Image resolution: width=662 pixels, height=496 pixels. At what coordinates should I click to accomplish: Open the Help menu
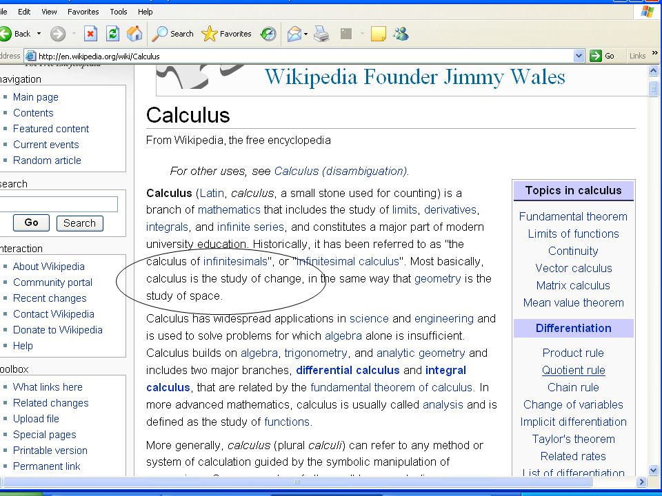(x=146, y=12)
